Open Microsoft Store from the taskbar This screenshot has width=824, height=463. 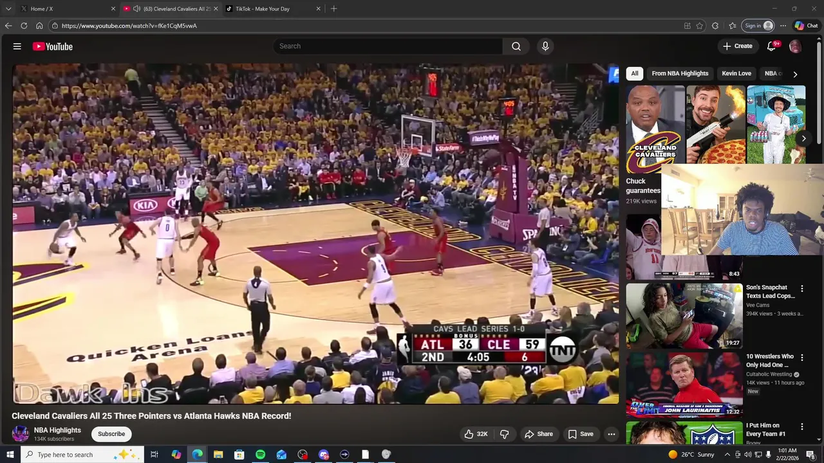pos(239,455)
